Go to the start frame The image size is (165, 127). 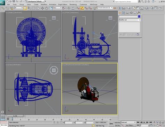tap(138, 122)
